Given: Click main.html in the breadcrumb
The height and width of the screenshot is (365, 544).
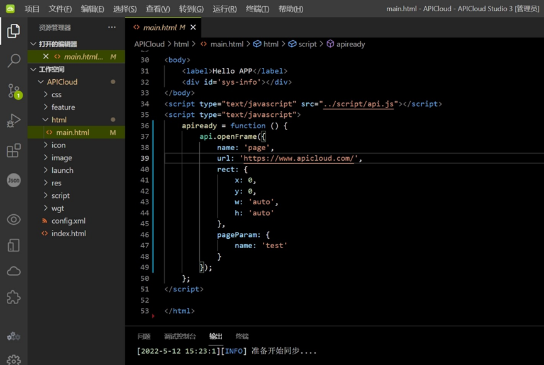Looking at the screenshot, I should pyautogui.click(x=227, y=44).
